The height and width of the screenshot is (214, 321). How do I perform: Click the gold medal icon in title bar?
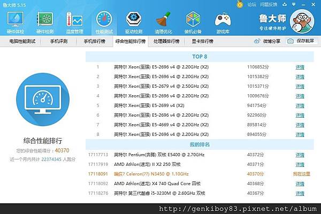[x=240, y=4]
